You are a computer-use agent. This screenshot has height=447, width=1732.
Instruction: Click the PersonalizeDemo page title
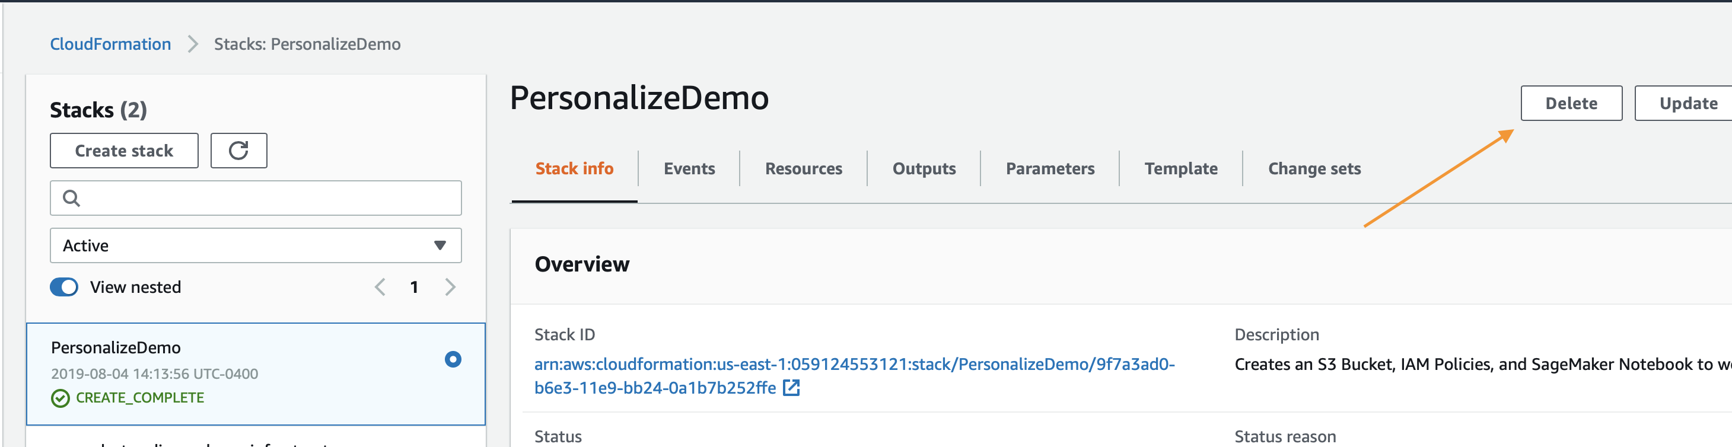pyautogui.click(x=639, y=98)
